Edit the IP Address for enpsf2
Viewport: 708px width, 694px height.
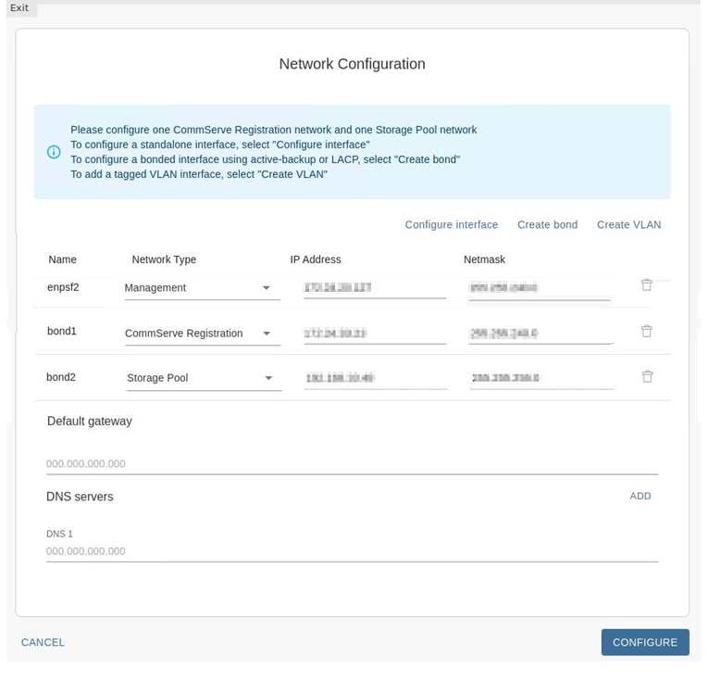click(x=374, y=288)
